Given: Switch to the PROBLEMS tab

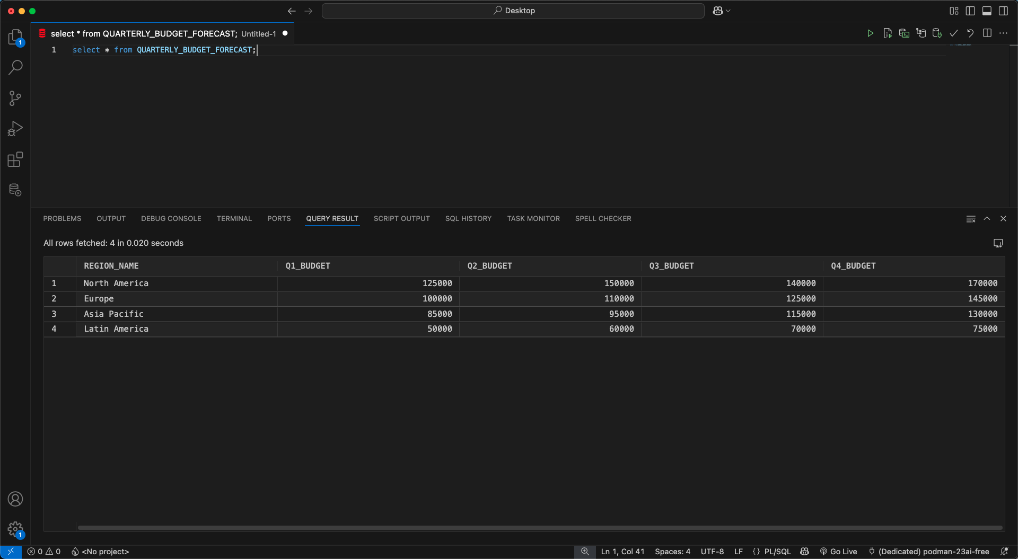Looking at the screenshot, I should [x=62, y=219].
